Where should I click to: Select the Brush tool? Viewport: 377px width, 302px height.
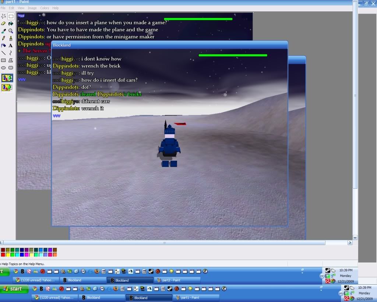click(11, 38)
